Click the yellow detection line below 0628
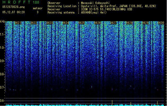Image resolution: width=167 pixels, height=106 pixels. (131, 104)
